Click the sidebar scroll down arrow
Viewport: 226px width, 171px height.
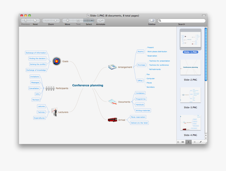206,138
